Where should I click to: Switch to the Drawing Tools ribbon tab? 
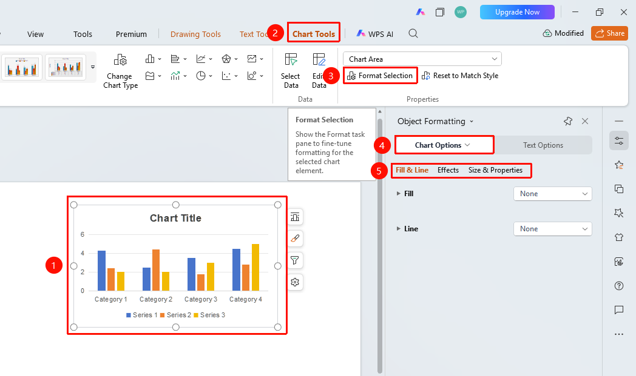pyautogui.click(x=195, y=34)
